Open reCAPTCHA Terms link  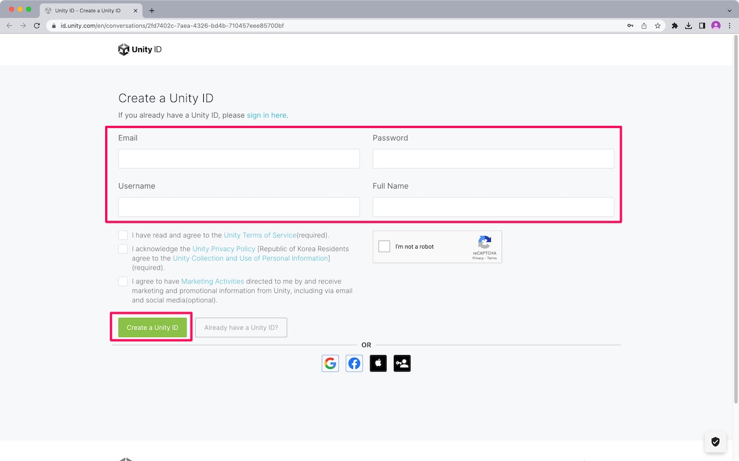pos(492,258)
